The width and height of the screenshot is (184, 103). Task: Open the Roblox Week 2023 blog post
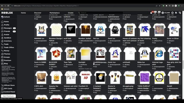[8, 74]
